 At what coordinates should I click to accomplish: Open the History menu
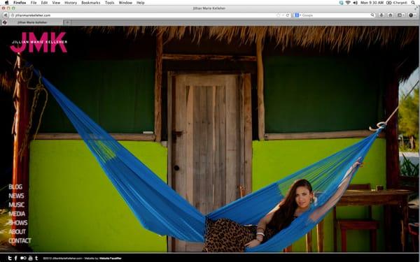(x=71, y=3)
